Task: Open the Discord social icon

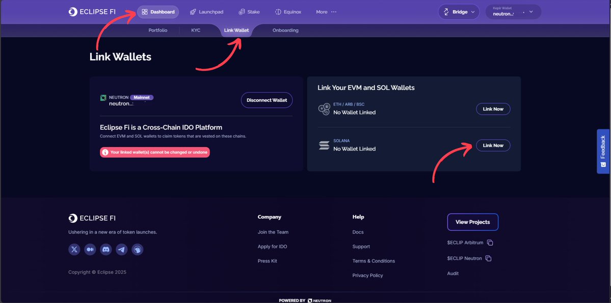Action: click(x=106, y=249)
